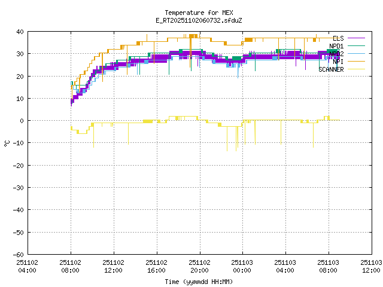Click the 251102 08:00 x-axis tick label
Viewport: 383px width, 287px height.
[71, 266]
